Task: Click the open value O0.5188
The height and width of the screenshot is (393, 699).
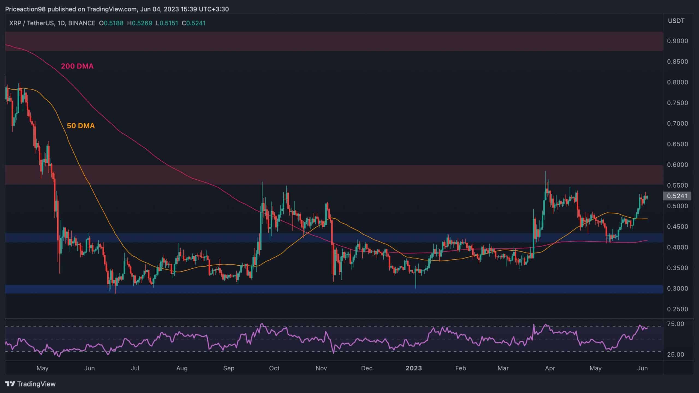Action: tap(112, 23)
